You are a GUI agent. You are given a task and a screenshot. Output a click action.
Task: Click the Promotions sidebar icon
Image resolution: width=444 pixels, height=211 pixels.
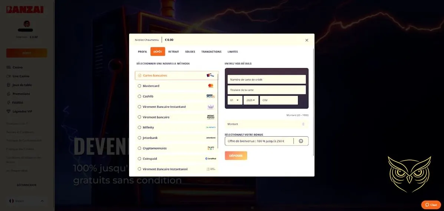(x=9, y=94)
